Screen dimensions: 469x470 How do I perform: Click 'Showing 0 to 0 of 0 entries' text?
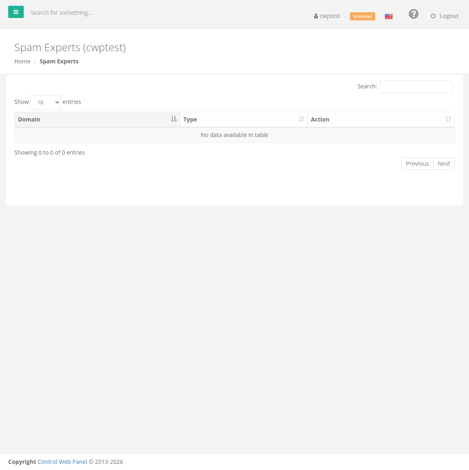[x=50, y=153]
